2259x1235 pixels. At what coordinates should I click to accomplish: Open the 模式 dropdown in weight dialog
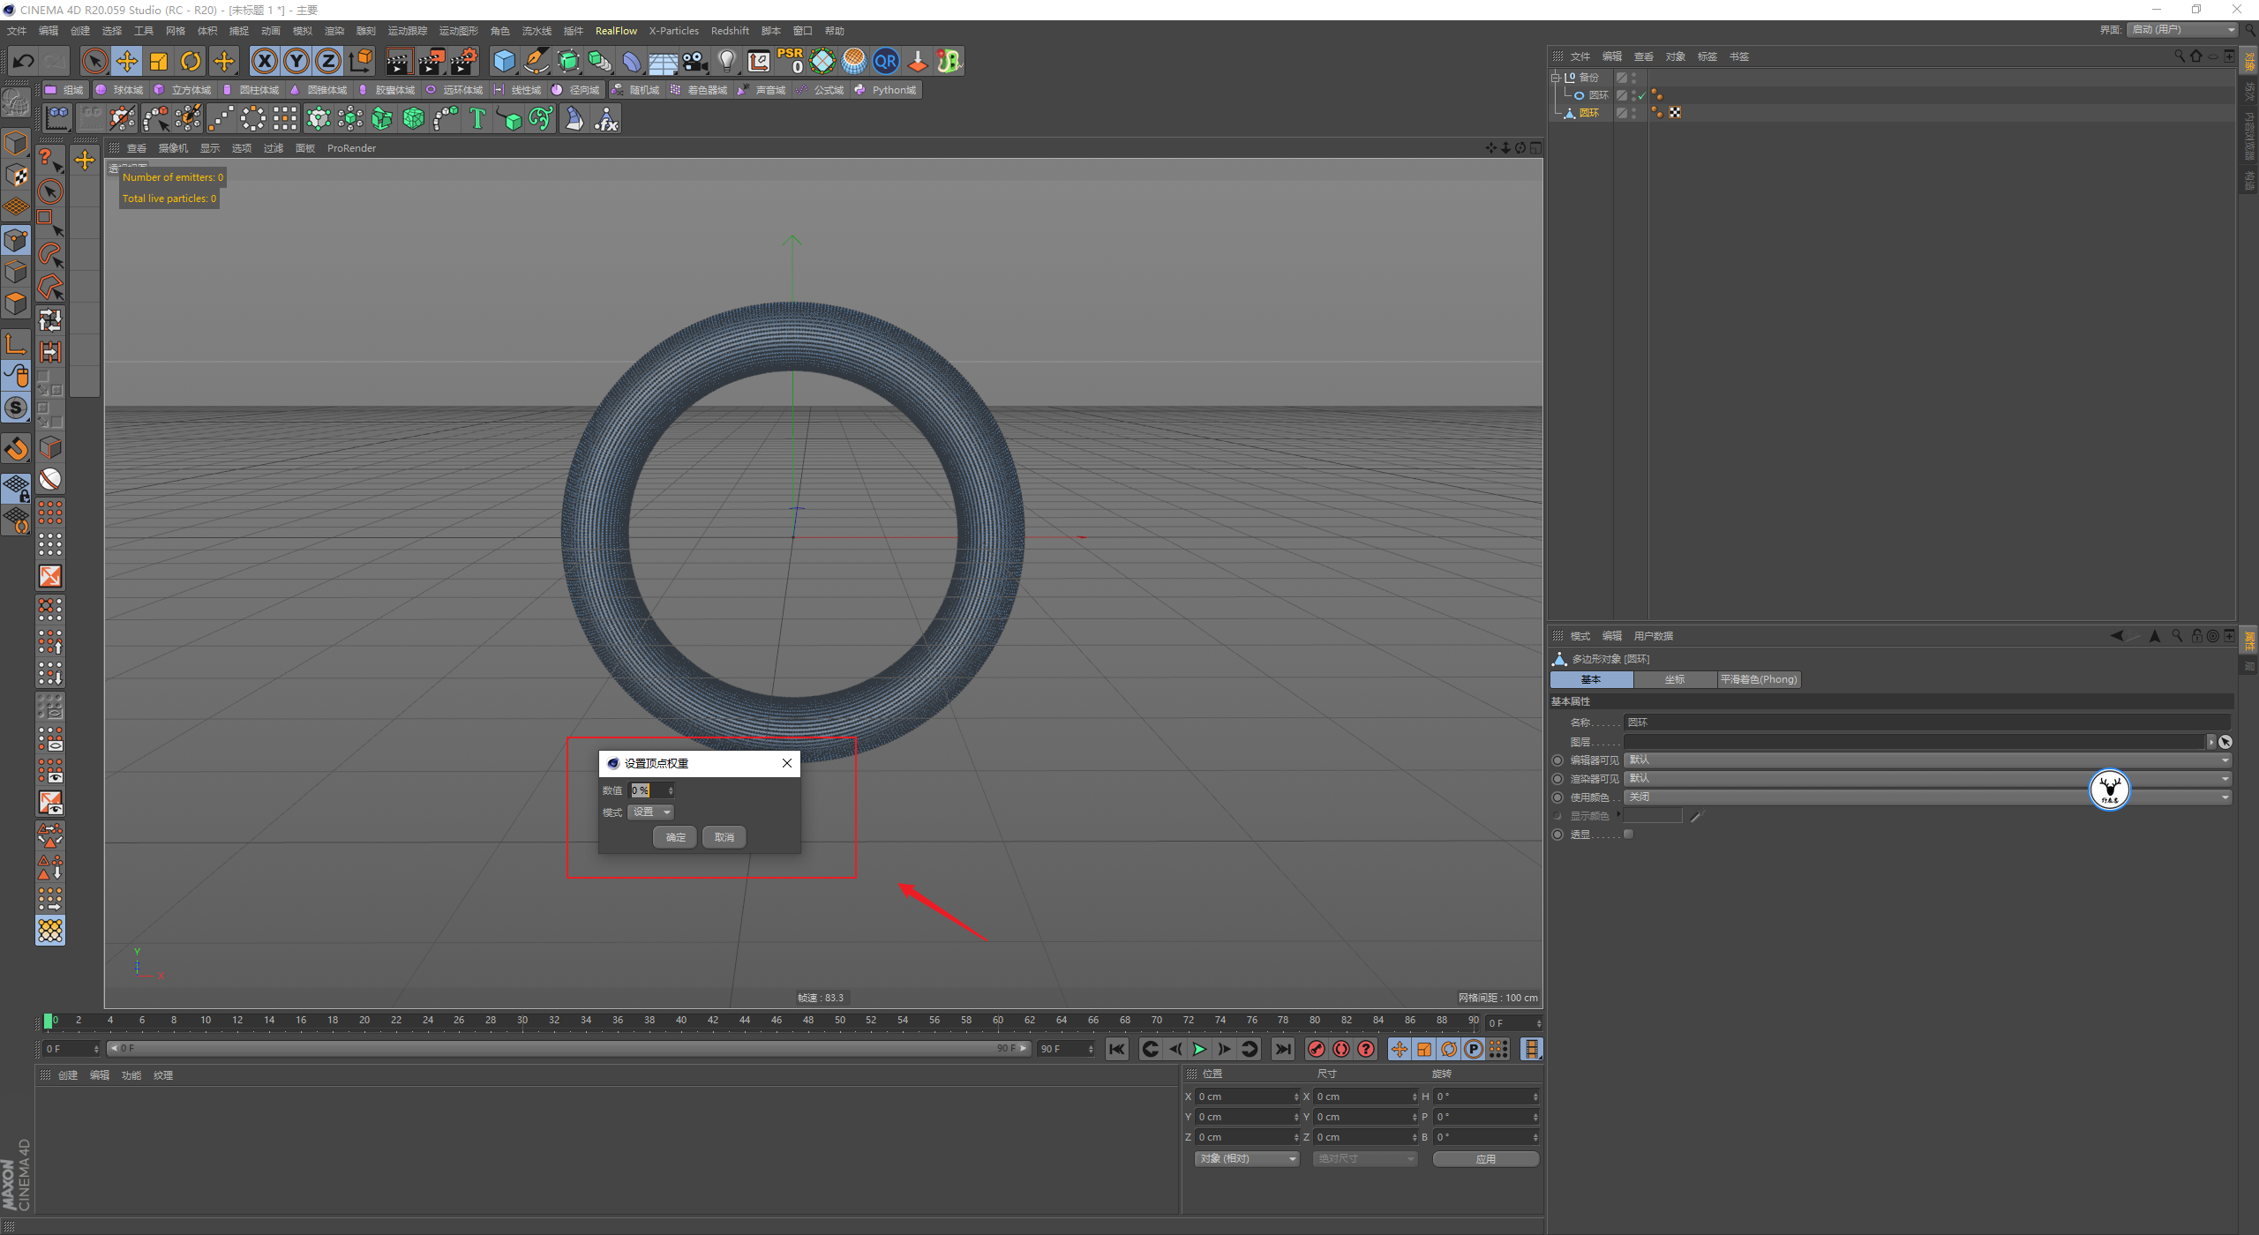[x=651, y=812]
